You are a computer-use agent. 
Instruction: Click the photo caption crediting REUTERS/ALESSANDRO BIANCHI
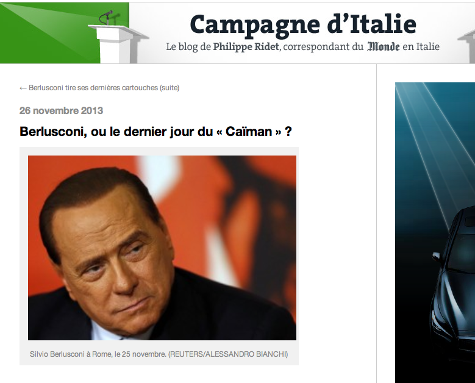159,354
